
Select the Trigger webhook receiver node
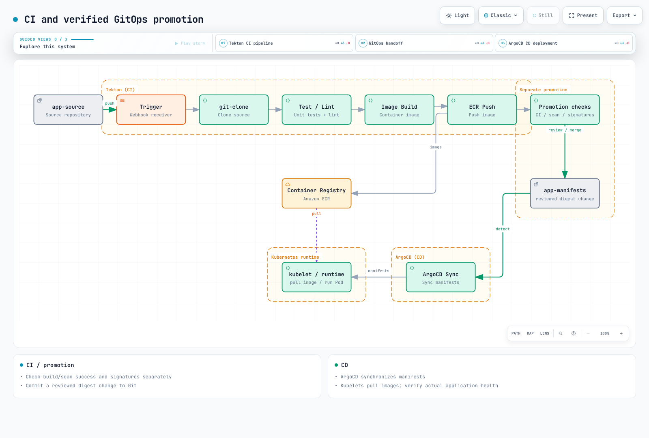point(151,109)
